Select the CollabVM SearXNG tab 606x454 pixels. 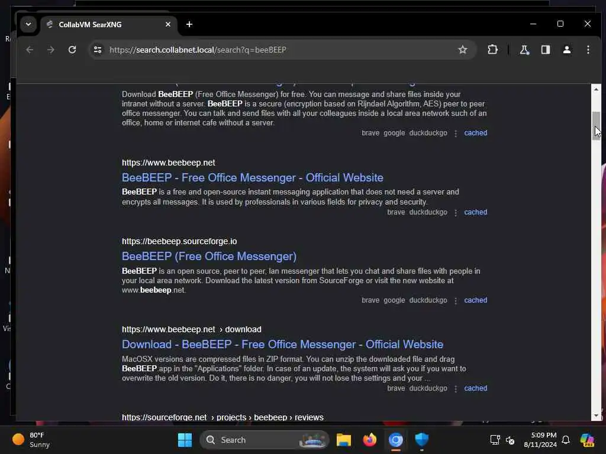click(109, 24)
